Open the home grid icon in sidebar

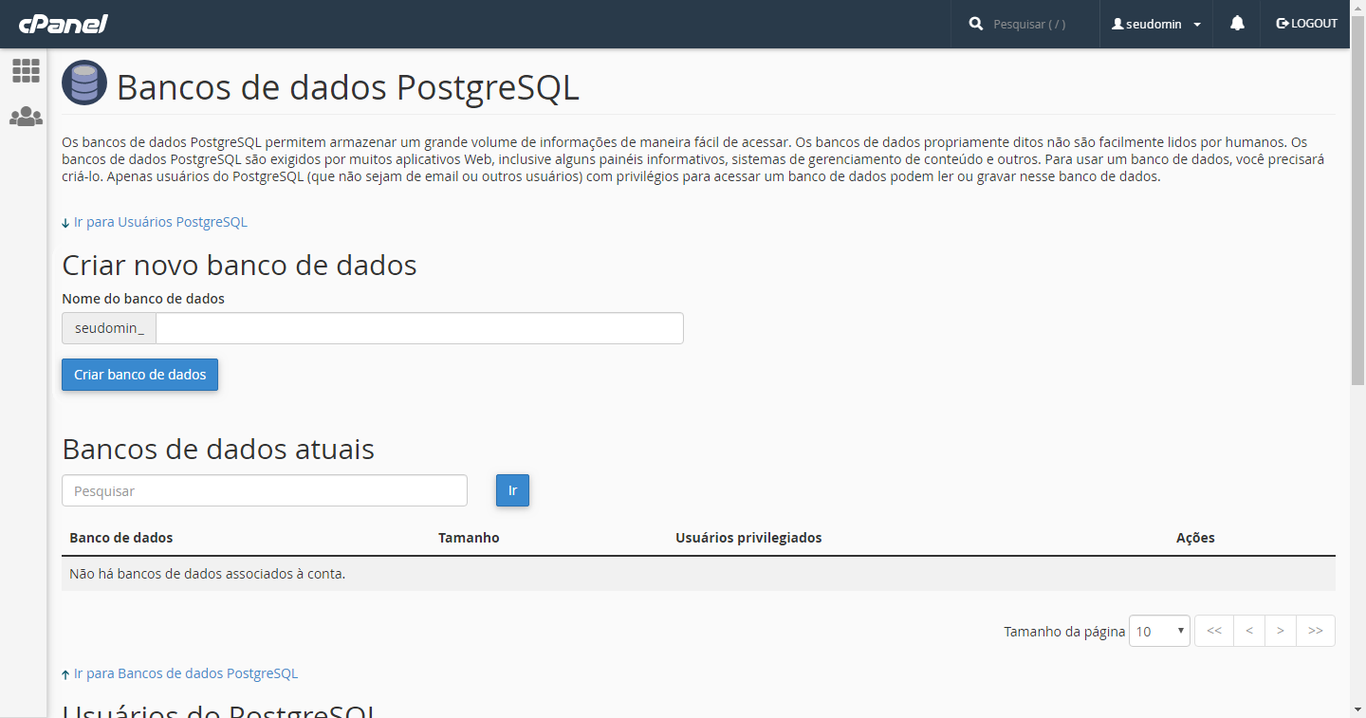(26, 70)
